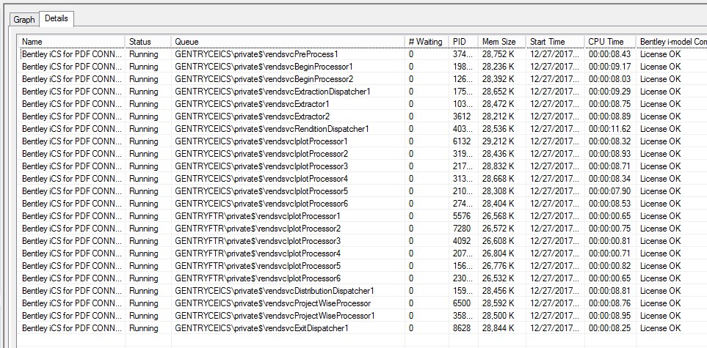The width and height of the screenshot is (707, 348).
Task: Select the rendsvcProjectWiseProcessor1 queue row
Action: 363,316
